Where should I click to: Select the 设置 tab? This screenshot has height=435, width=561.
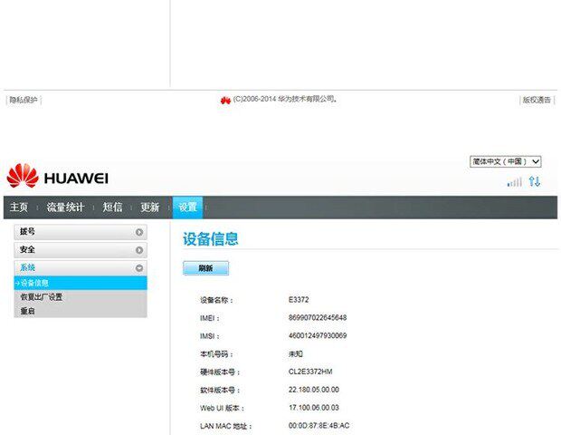click(187, 208)
